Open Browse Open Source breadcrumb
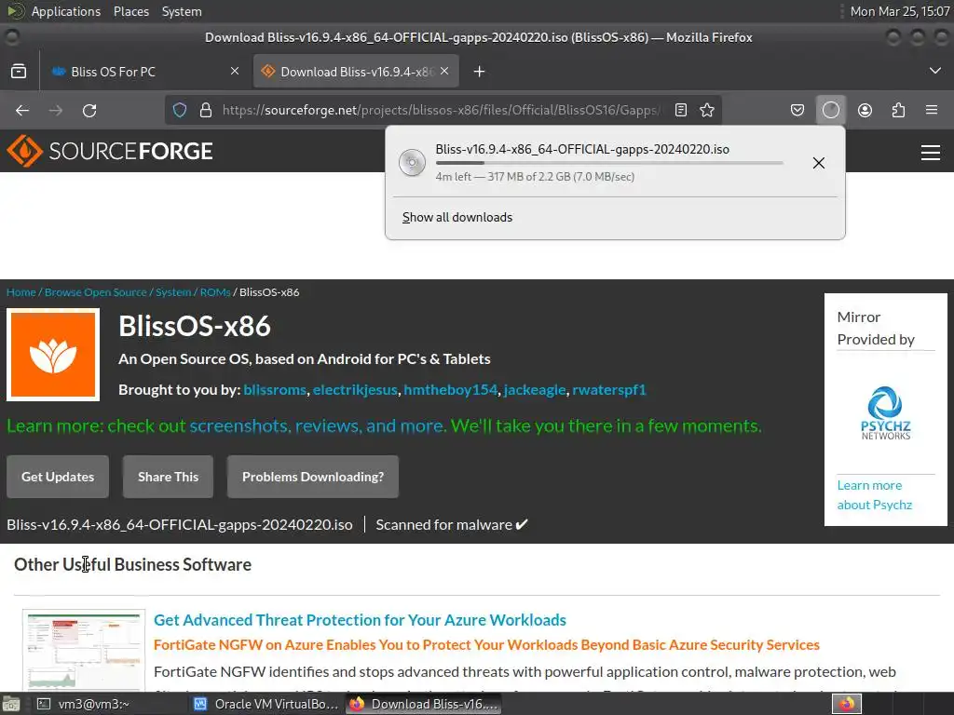Image resolution: width=954 pixels, height=715 pixels. click(x=96, y=291)
